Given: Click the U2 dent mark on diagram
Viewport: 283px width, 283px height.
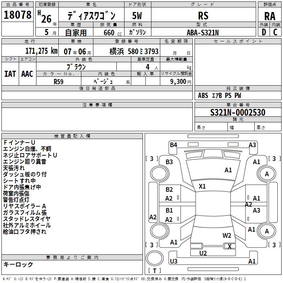Looking at the screenshot, I should (x=203, y=253).
